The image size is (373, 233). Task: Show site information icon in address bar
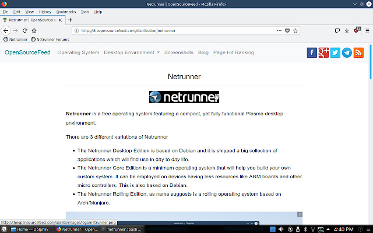(x=76, y=30)
